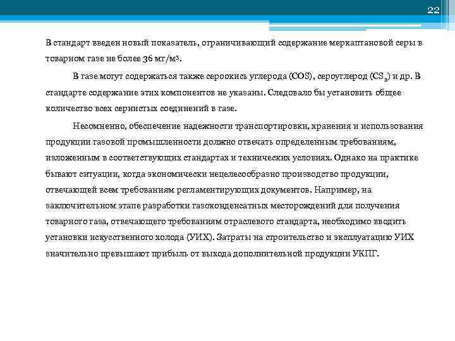
Task: Click the line "значительно превышают прибыль от выхода"
Action: (x=212, y=254)
